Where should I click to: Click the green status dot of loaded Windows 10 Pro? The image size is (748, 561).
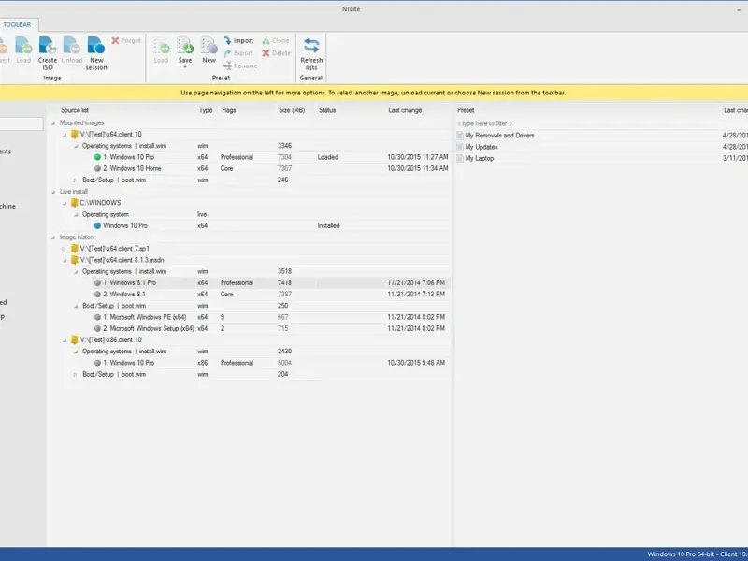click(x=96, y=157)
